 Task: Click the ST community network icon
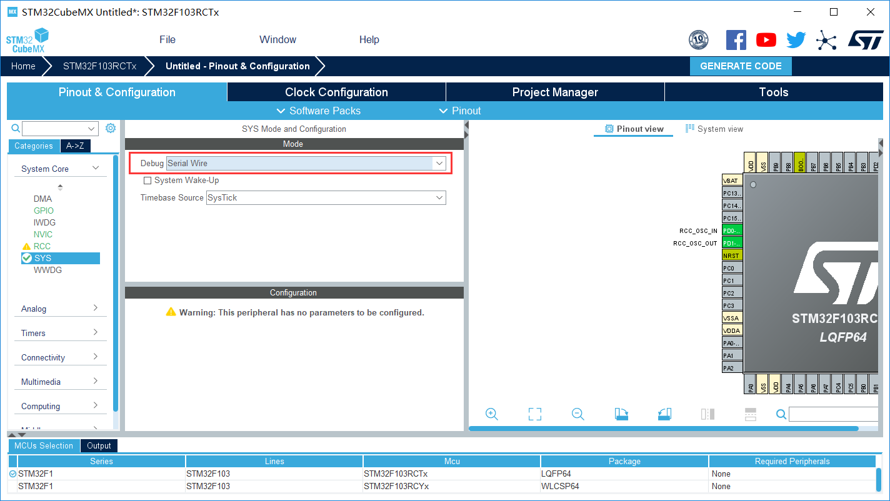[826, 41]
